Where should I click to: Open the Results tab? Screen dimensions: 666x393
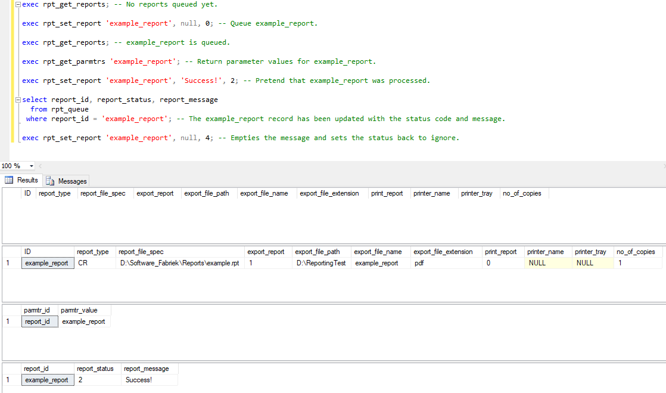(x=21, y=180)
